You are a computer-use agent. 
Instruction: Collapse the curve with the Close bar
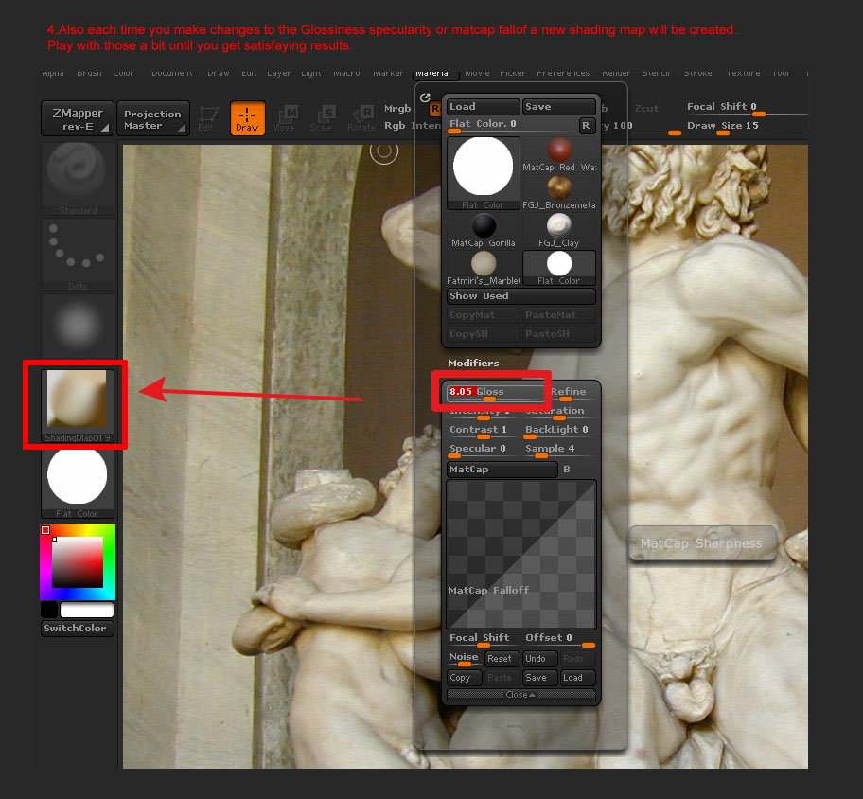520,695
